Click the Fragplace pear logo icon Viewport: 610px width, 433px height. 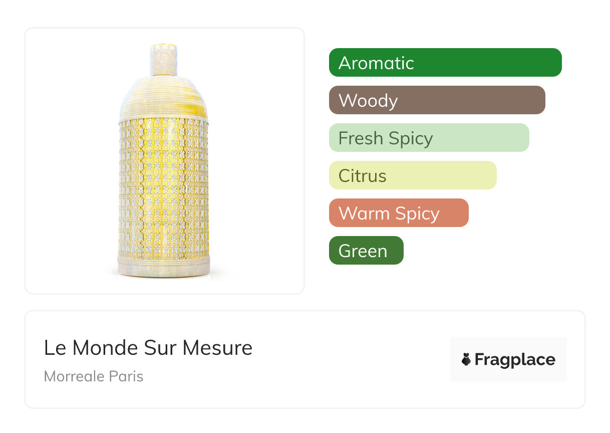(466, 359)
